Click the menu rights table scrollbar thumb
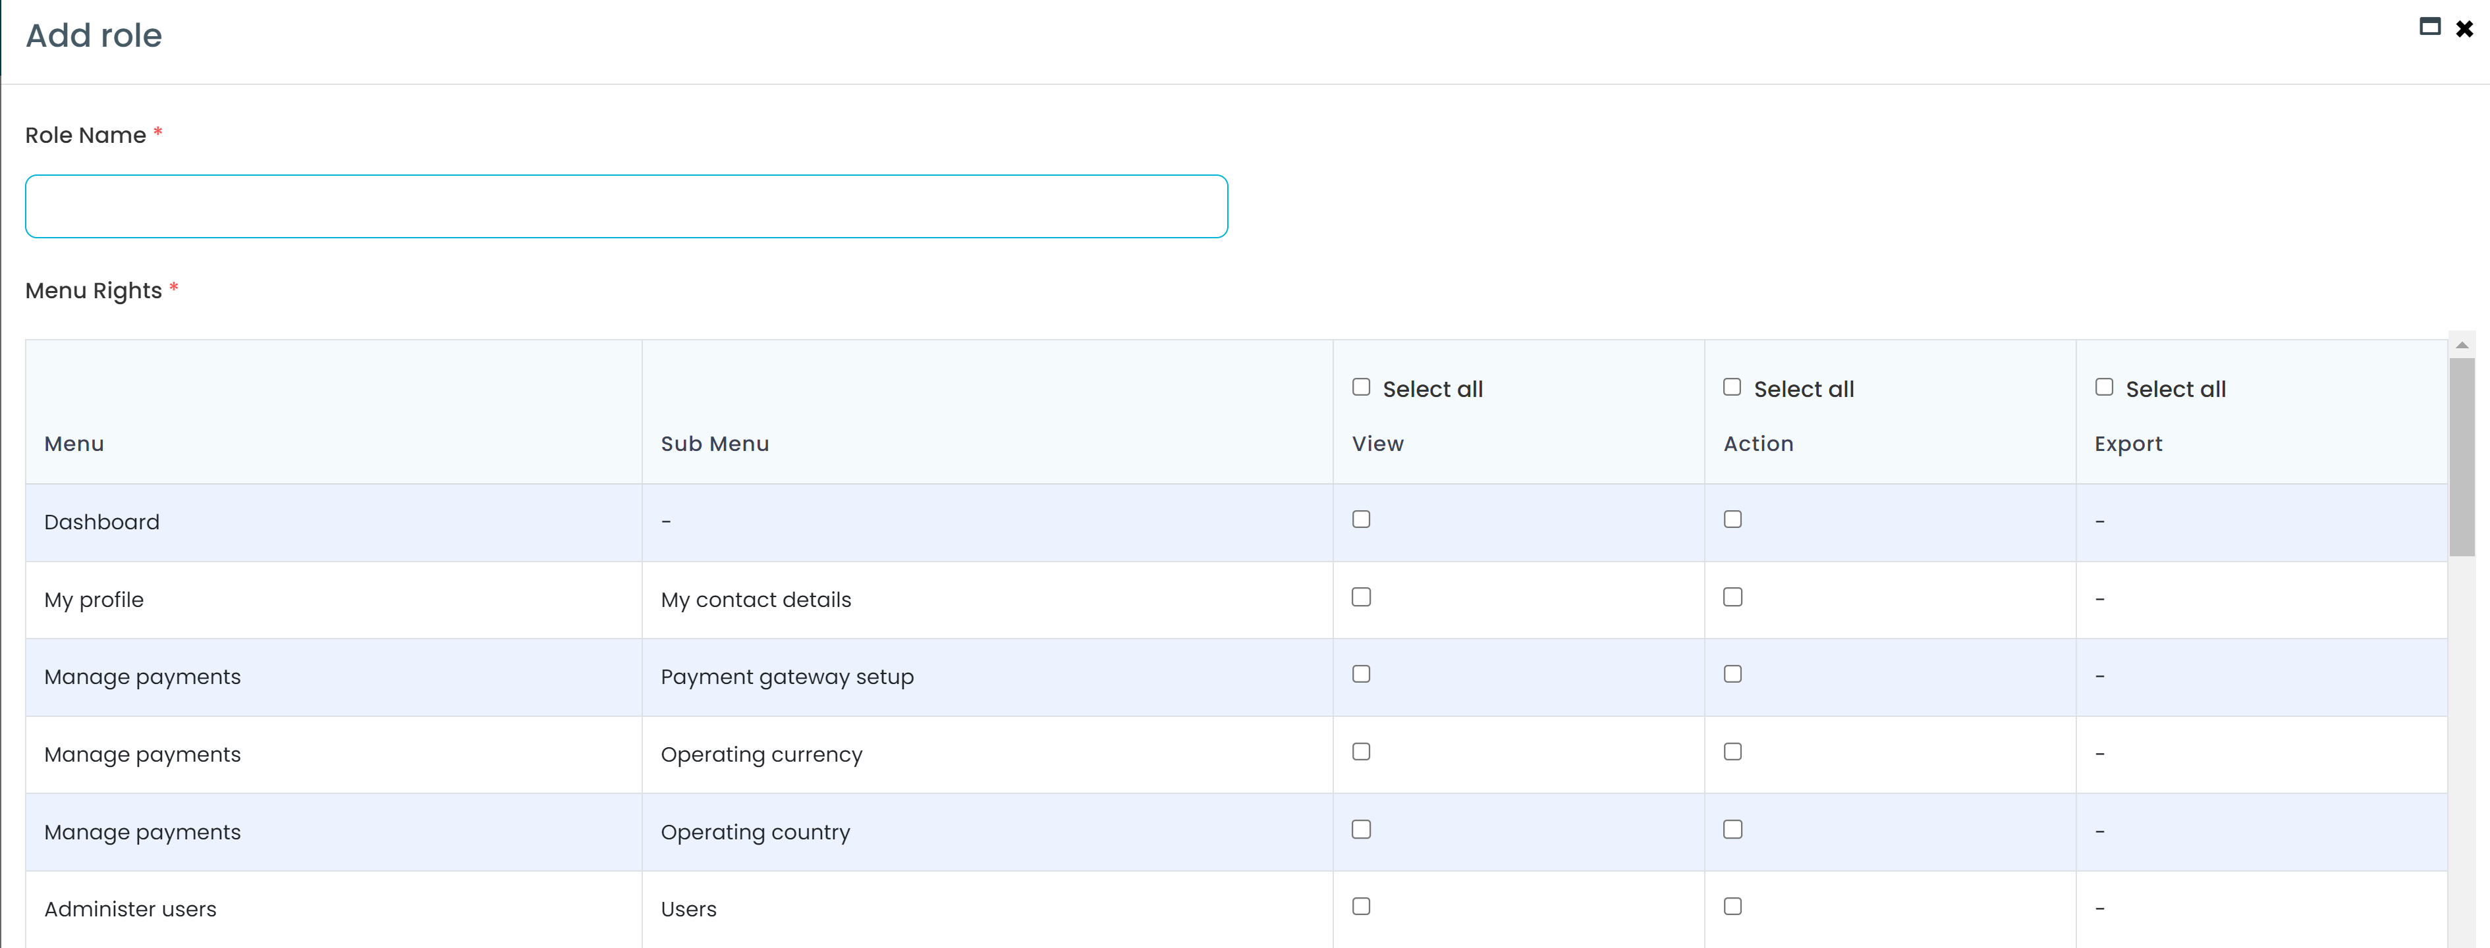2490x948 pixels. pos(2461,457)
